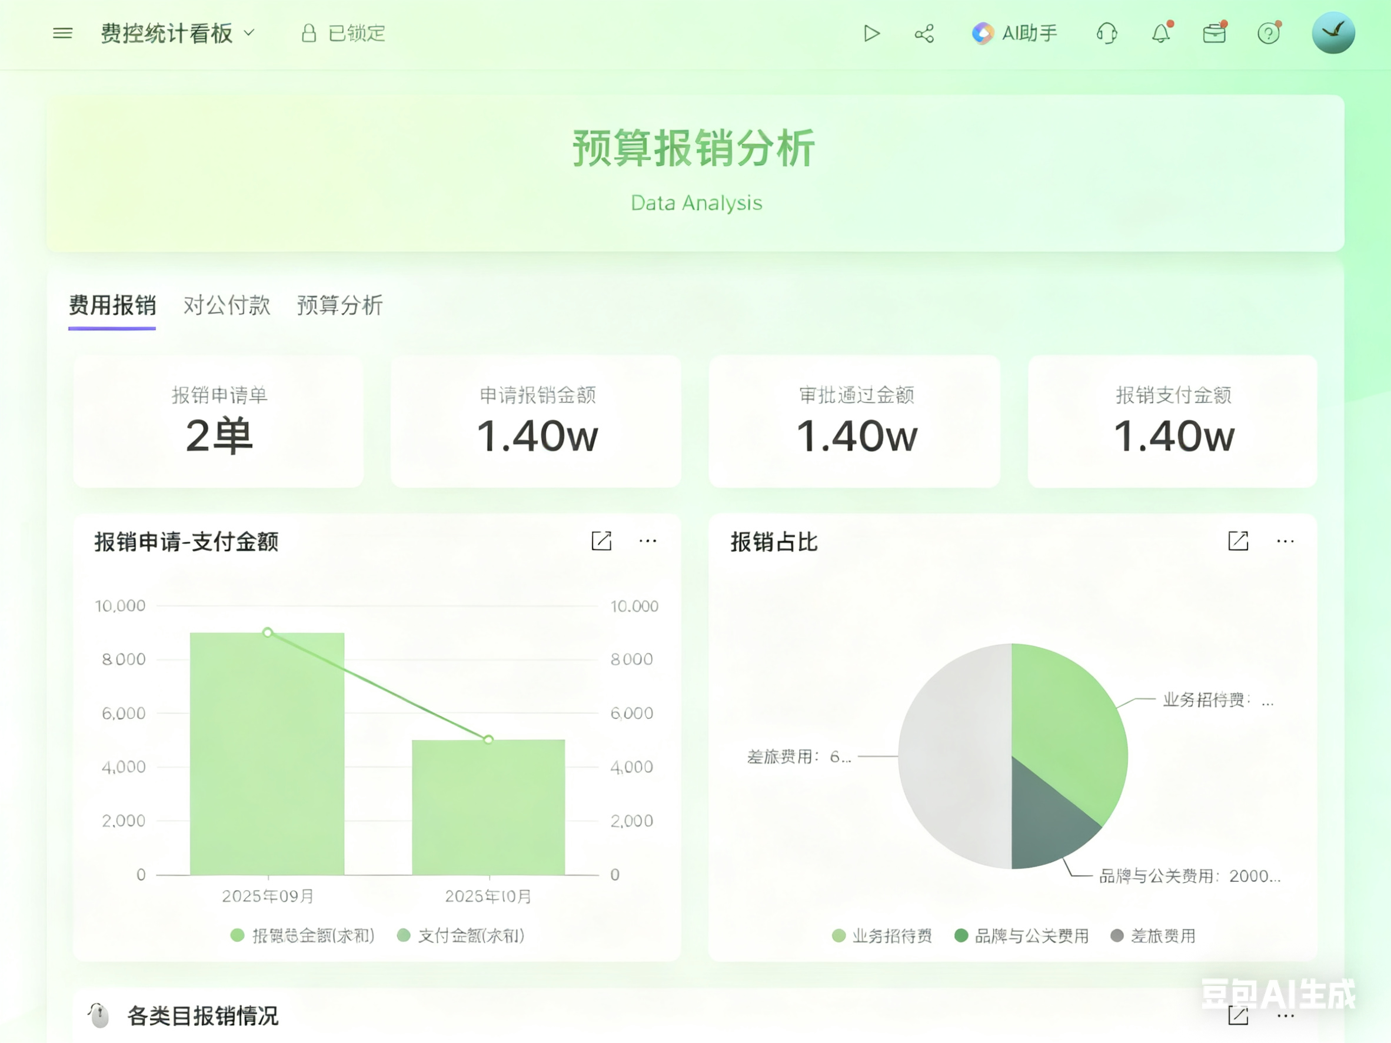Toggle 支付金额(求和) legend series
Viewport: 1391px width, 1043px height.
tap(461, 935)
